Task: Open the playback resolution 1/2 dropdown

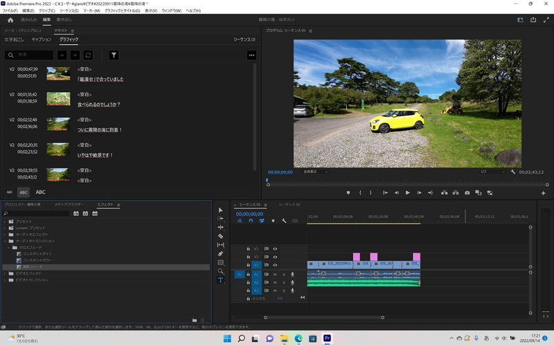Action: [494, 171]
